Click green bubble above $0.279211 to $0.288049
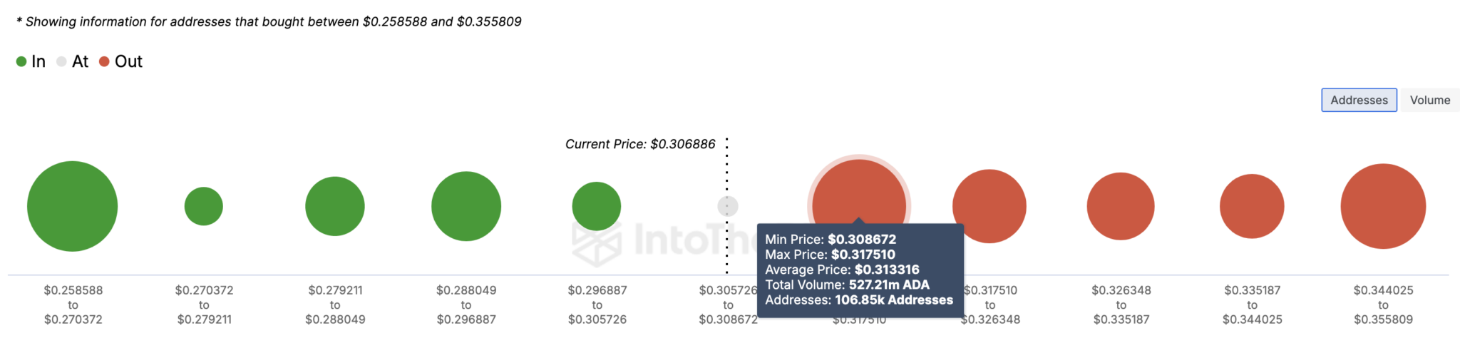The height and width of the screenshot is (348, 1460). [x=335, y=206]
